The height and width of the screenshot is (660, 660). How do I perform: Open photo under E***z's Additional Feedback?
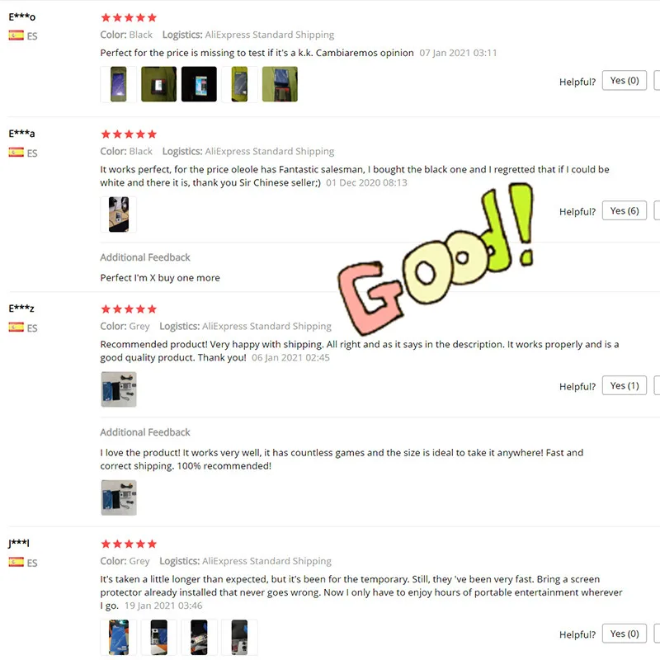point(119,497)
